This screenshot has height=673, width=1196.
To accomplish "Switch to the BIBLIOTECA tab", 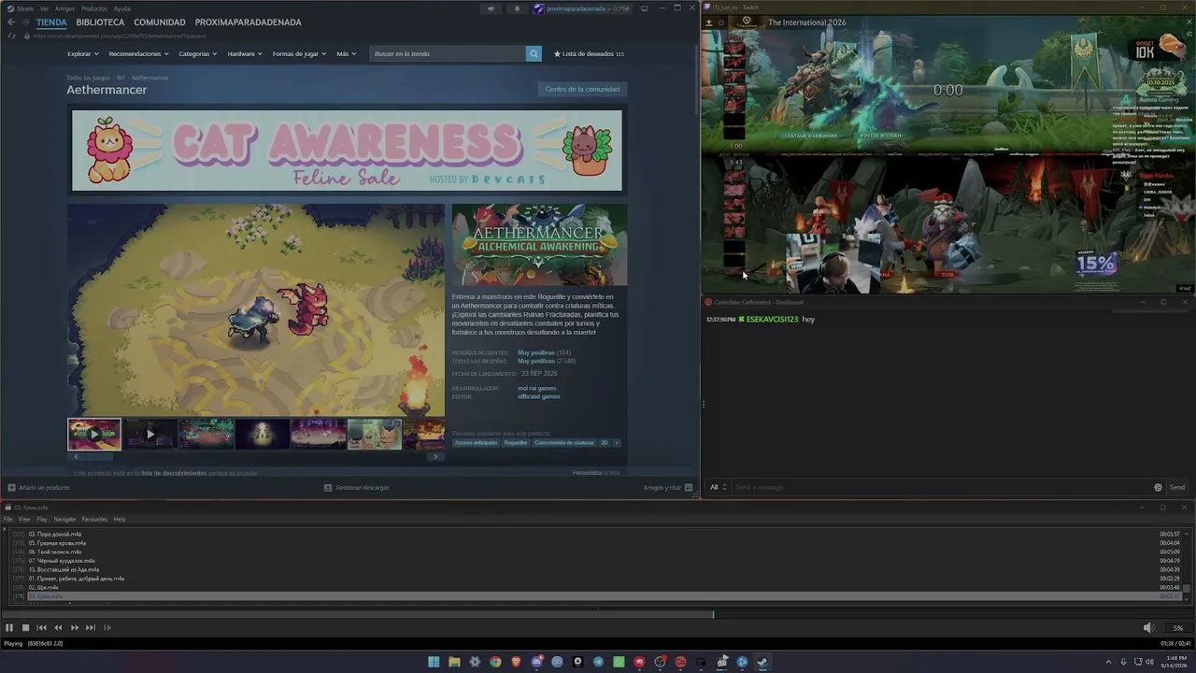I will (x=100, y=22).
